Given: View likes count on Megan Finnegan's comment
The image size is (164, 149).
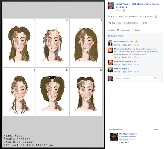Looking at the screenshot, I should tap(130, 65).
